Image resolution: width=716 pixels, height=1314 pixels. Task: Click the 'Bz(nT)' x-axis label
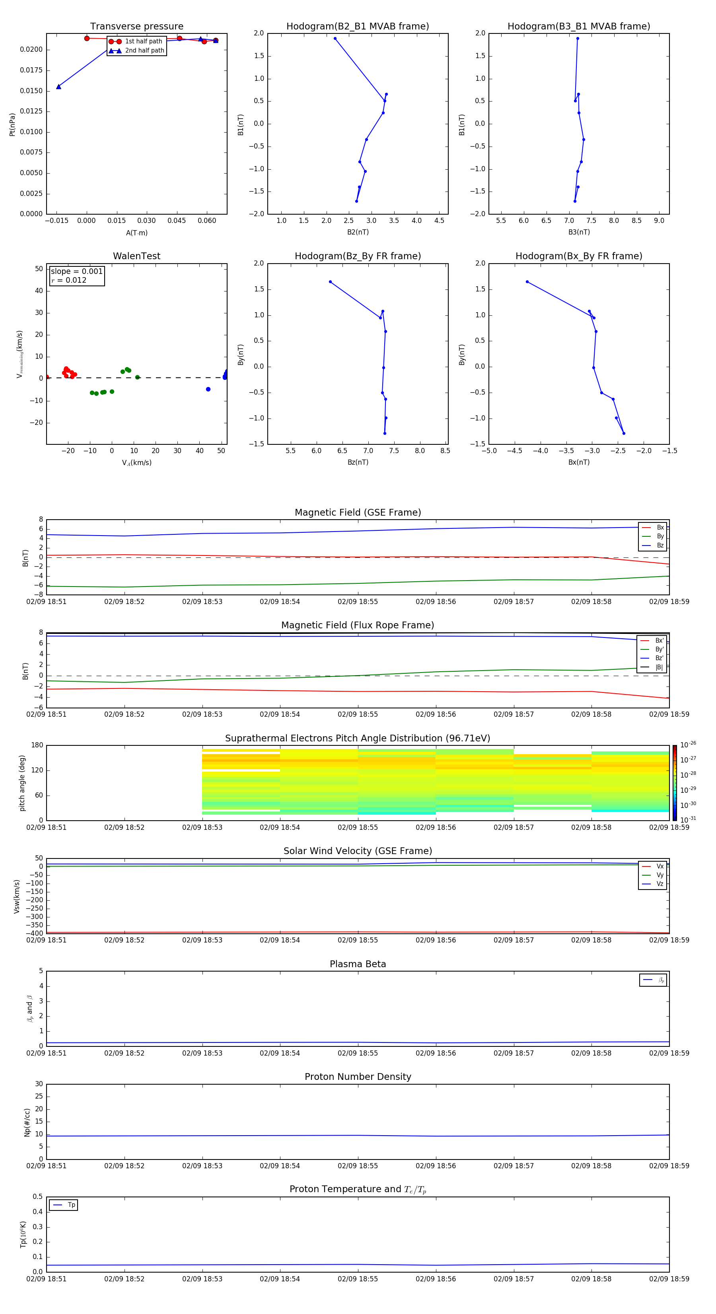(358, 462)
